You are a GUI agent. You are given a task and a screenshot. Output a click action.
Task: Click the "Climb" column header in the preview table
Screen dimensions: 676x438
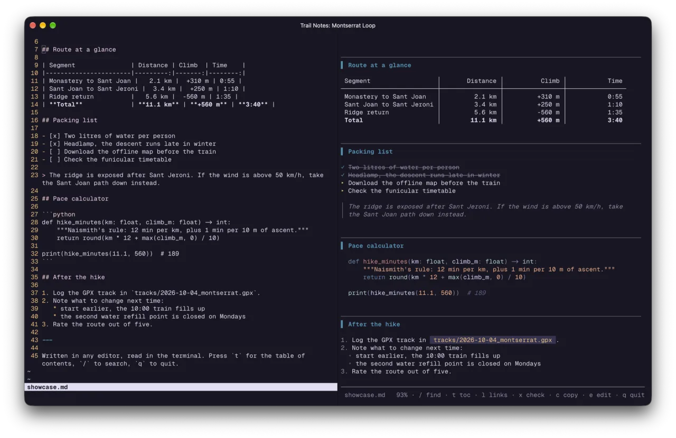pyautogui.click(x=550, y=81)
